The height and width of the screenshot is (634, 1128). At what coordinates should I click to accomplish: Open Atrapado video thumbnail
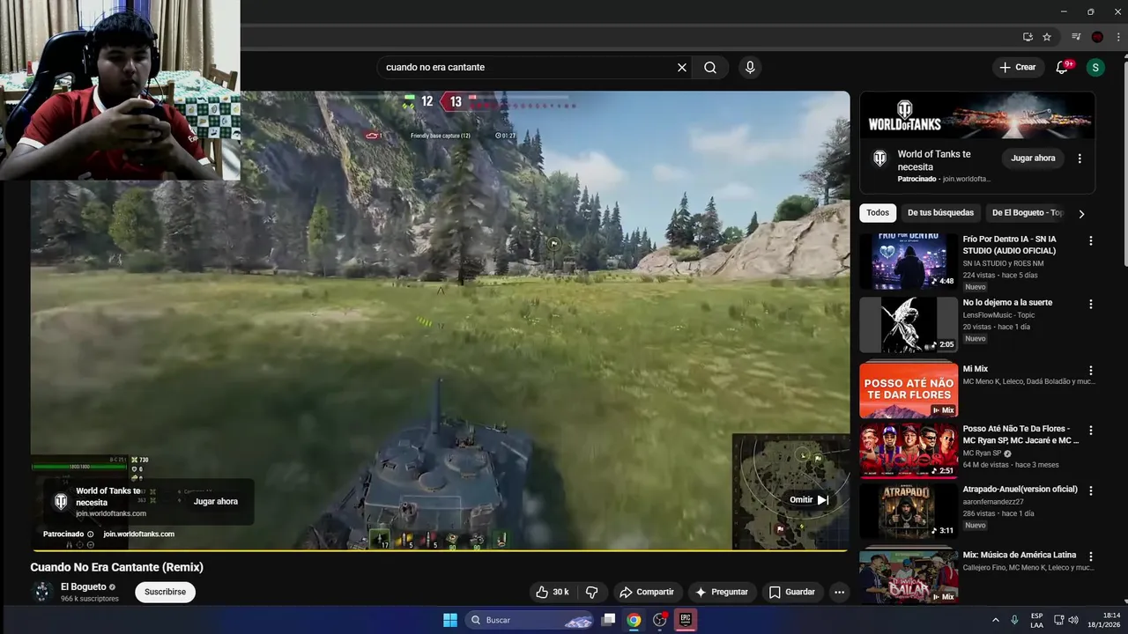tap(909, 512)
